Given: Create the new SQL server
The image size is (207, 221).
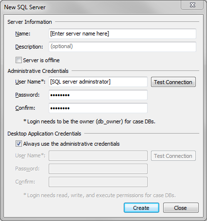Looking at the screenshot, I should pos(141,208).
